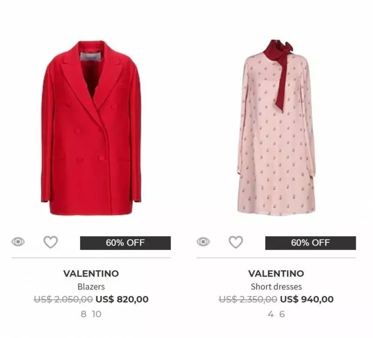Select size 8 for the blazer

[83, 314]
